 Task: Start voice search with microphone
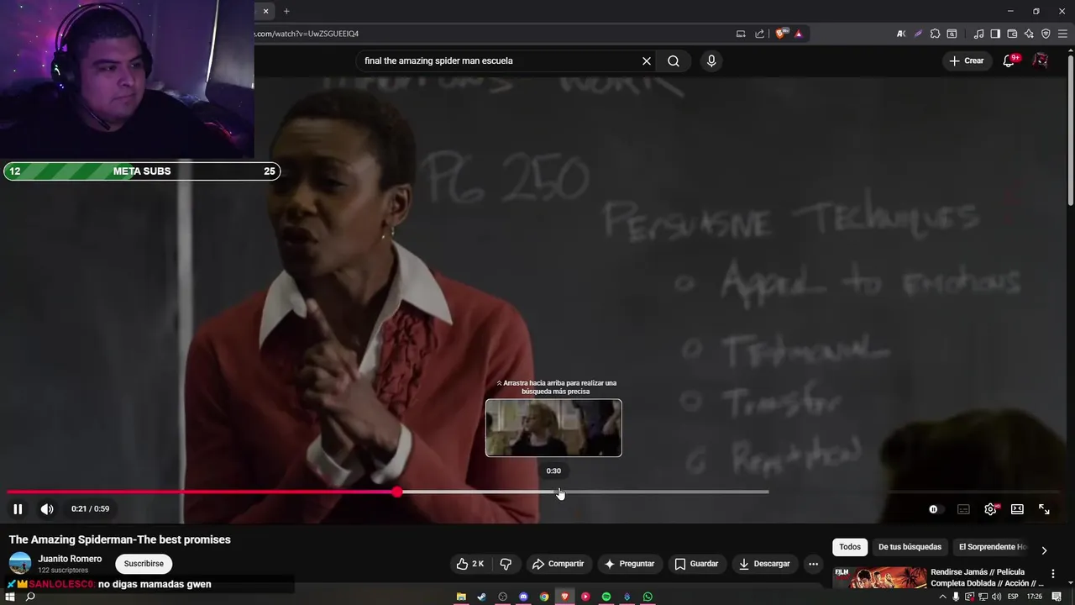tap(711, 60)
